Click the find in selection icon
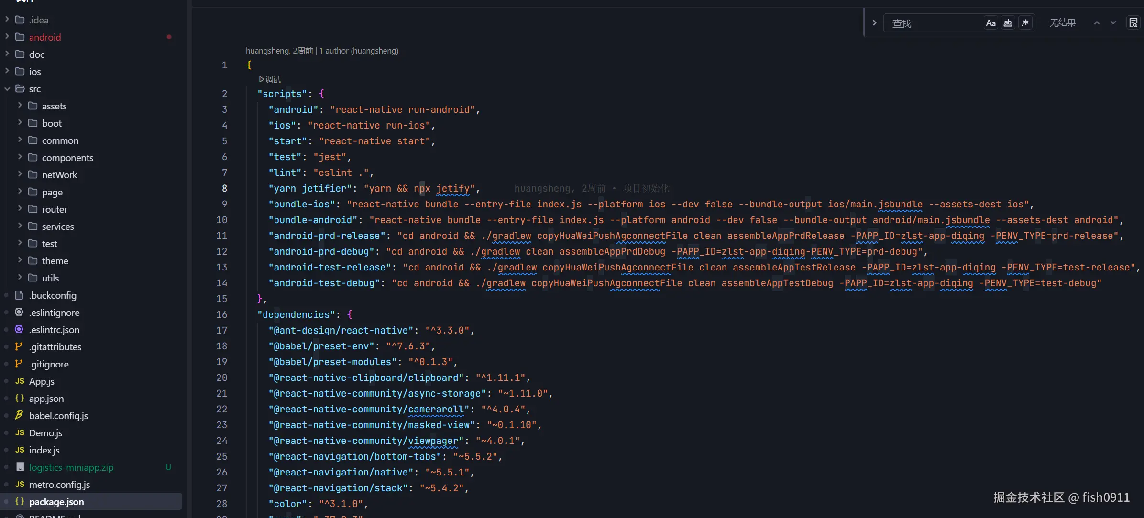The width and height of the screenshot is (1144, 518). [1133, 23]
